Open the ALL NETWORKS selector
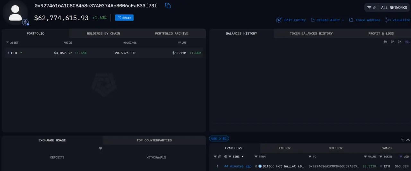 click(394, 7)
